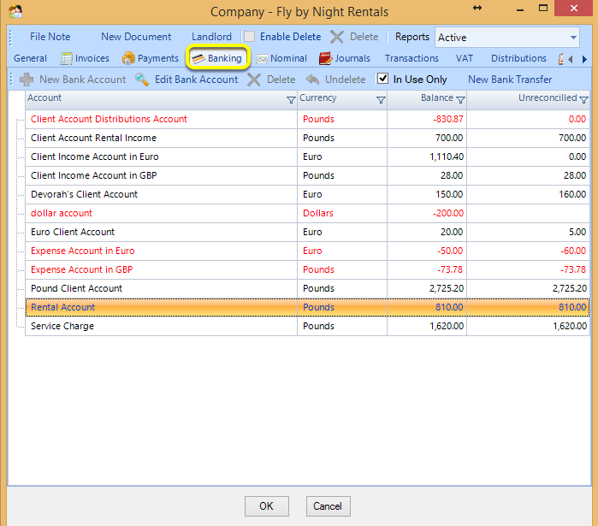598x526 pixels.
Task: Open the VAT tab
Action: click(465, 58)
